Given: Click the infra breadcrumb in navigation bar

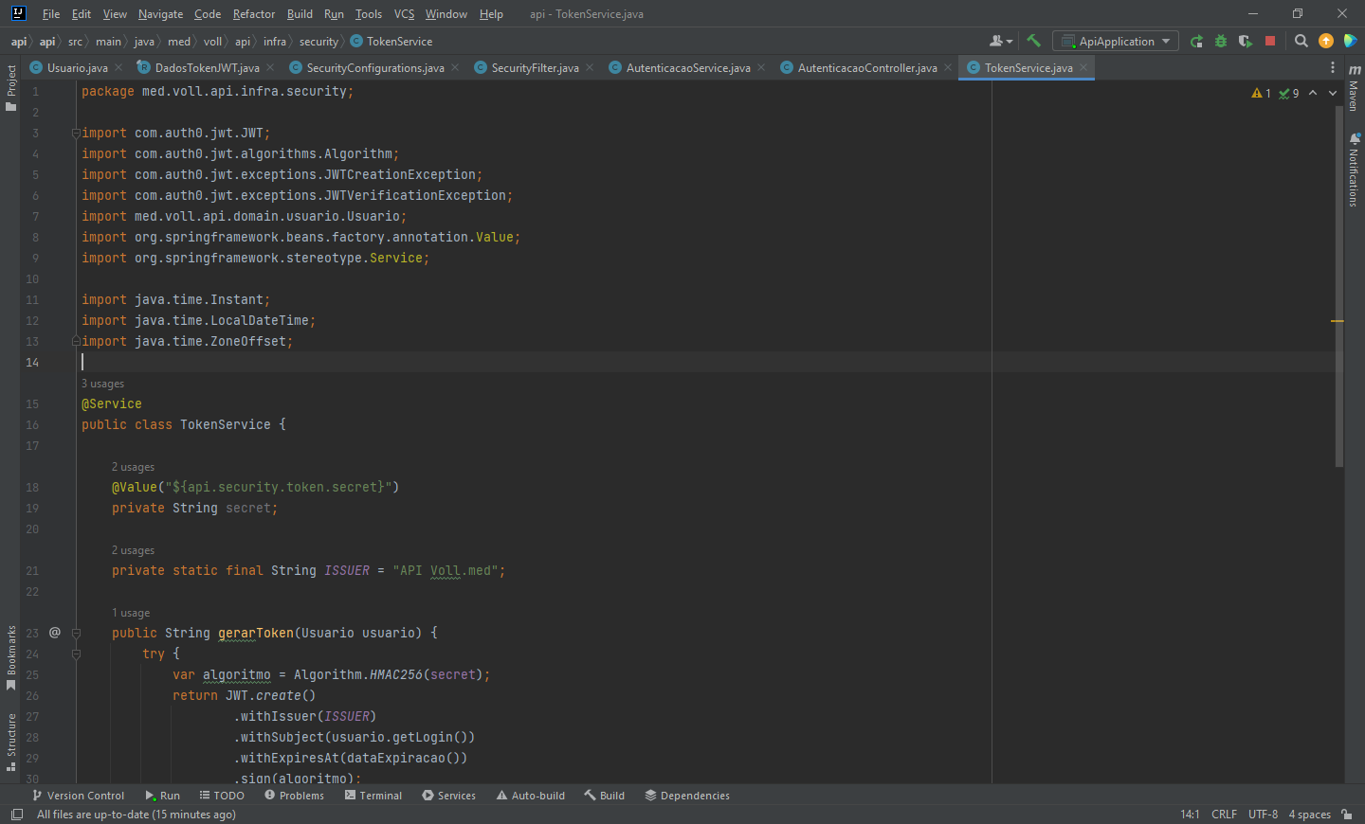Looking at the screenshot, I should (275, 42).
